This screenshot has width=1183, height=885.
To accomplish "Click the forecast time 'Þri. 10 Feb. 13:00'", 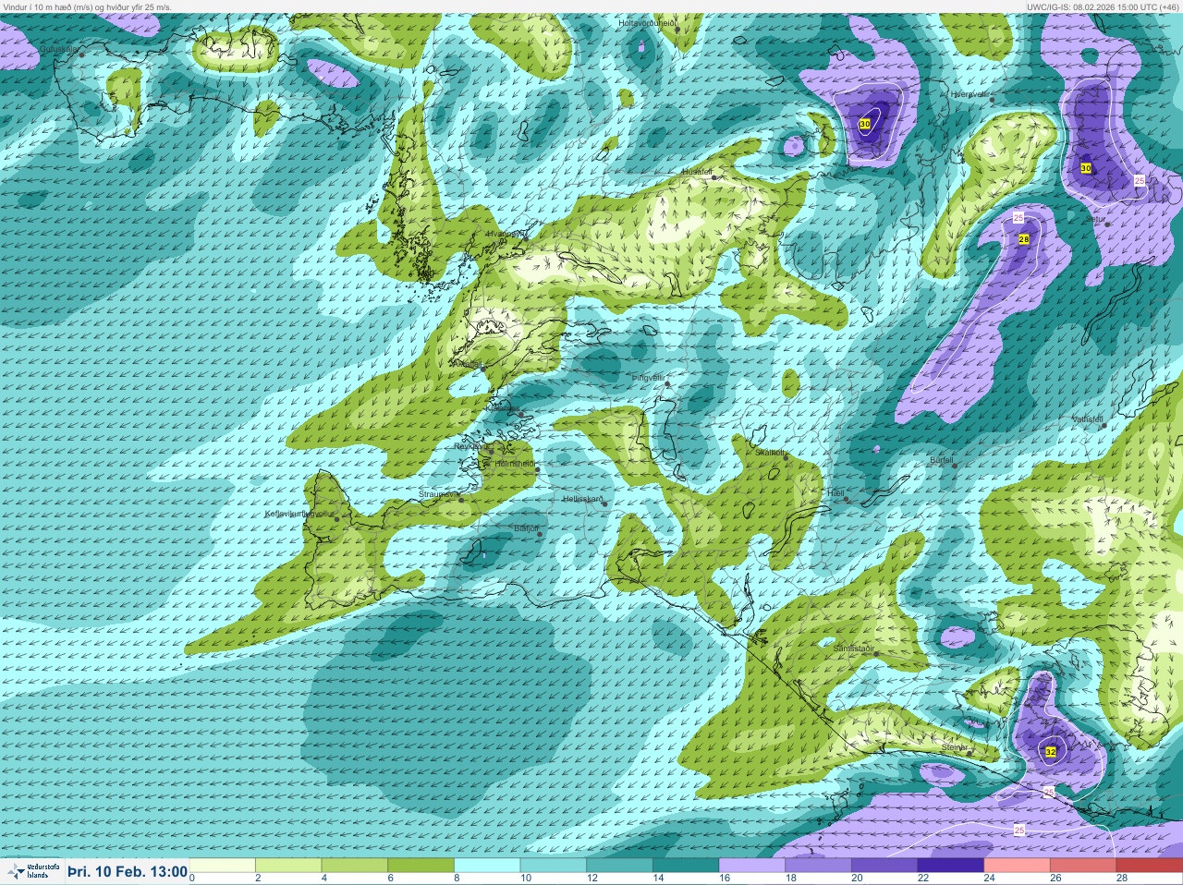I will (128, 871).
